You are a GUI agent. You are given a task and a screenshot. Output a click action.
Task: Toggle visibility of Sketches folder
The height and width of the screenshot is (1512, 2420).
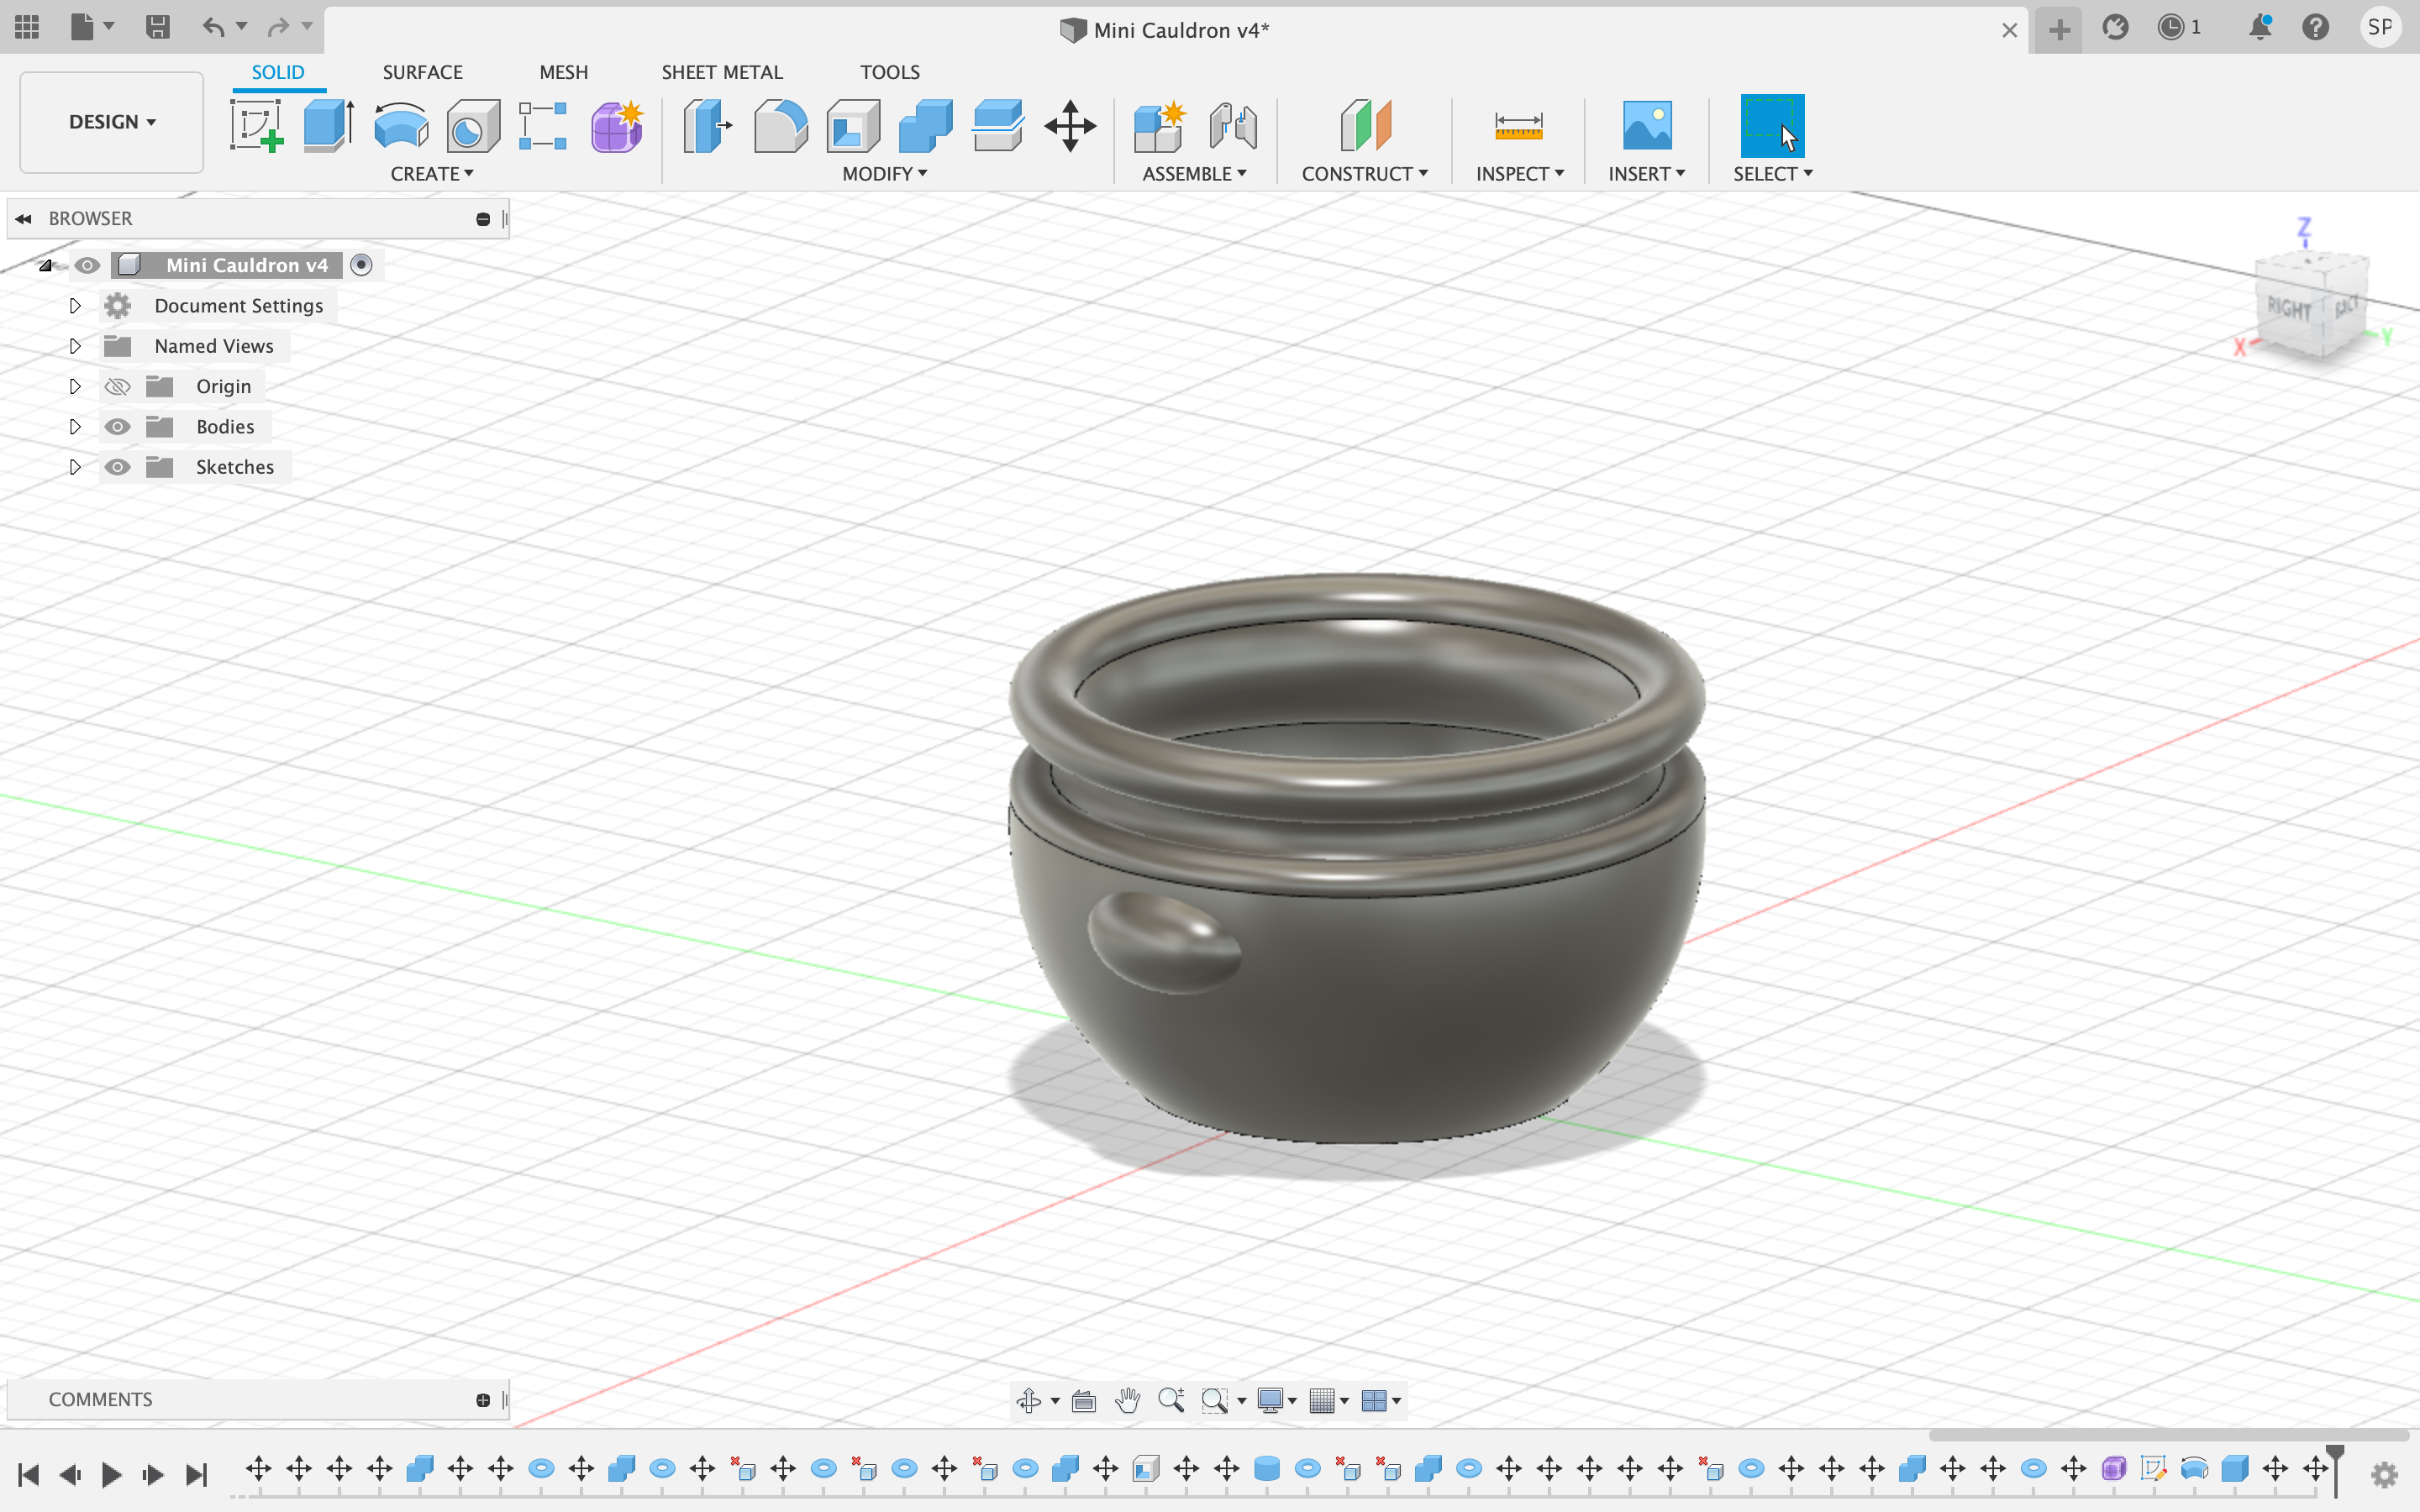(118, 465)
